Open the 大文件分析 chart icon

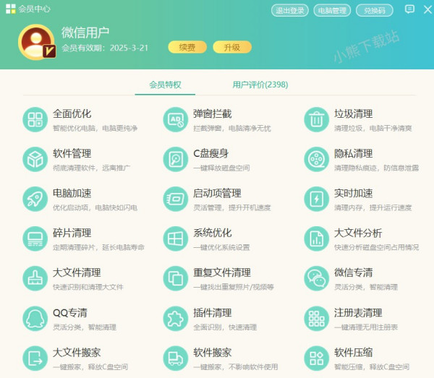317,239
